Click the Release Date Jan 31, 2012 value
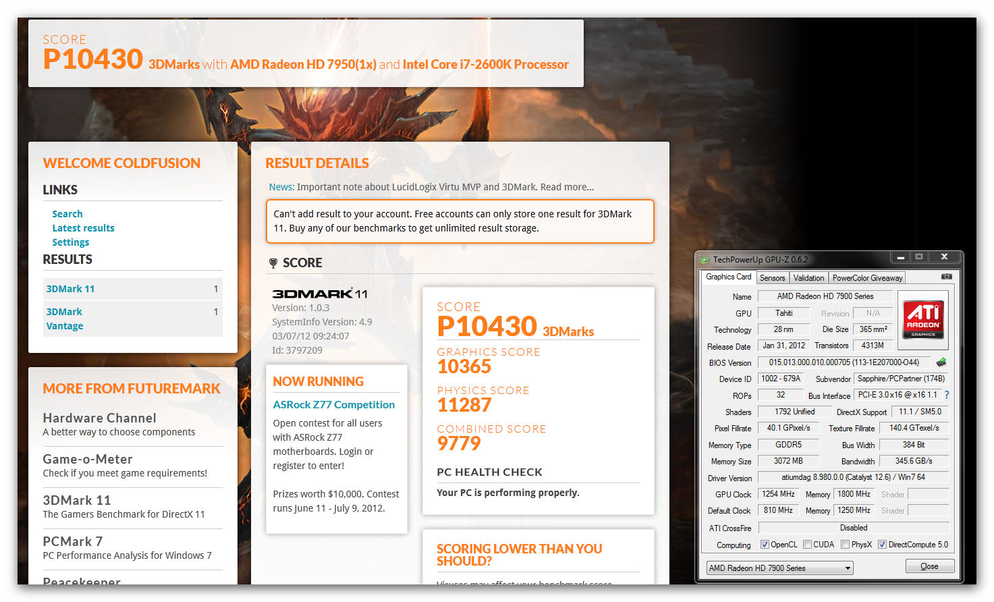Screen dimensions: 994x602 [783, 346]
